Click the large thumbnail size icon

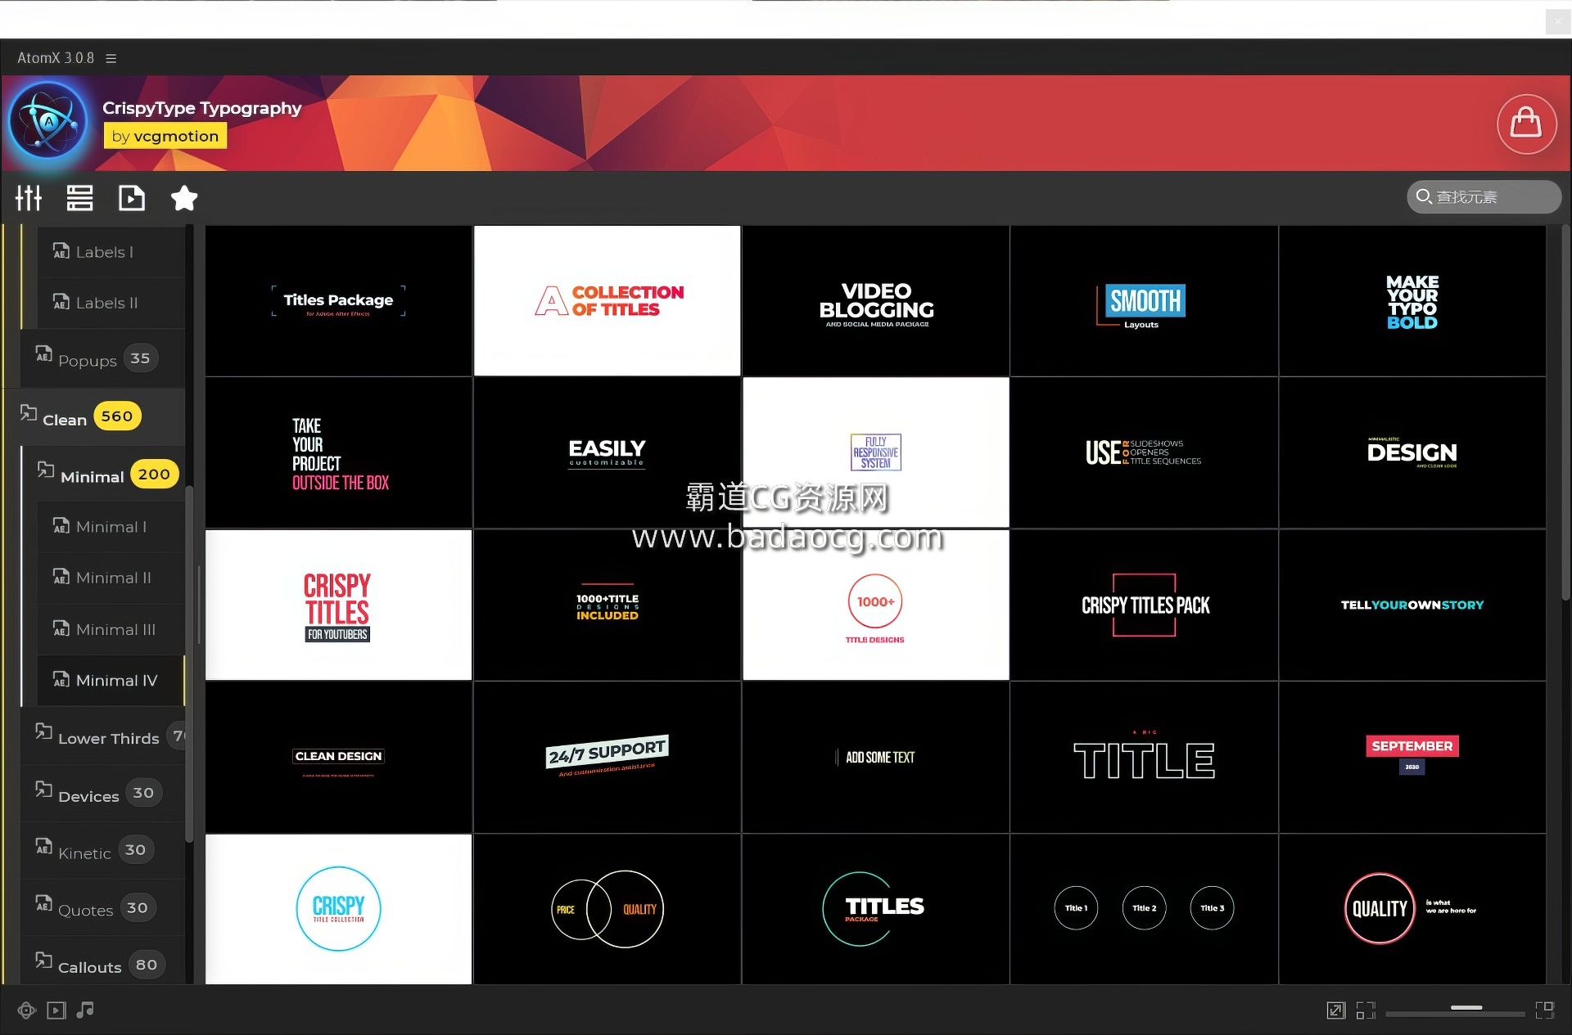pos(1545,1010)
